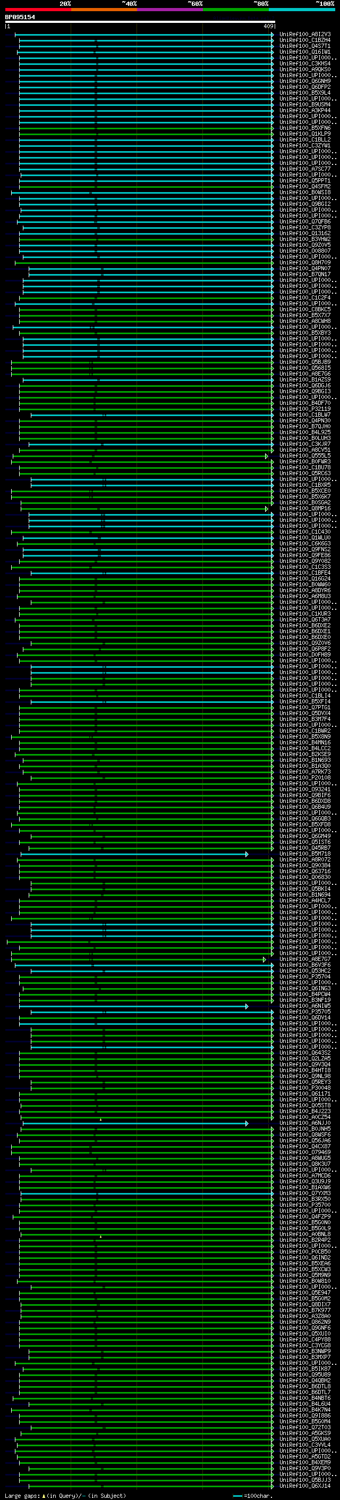Click hit UniRef100_Q61171
This screenshot has height=1500, width=340.
click(304, 1093)
